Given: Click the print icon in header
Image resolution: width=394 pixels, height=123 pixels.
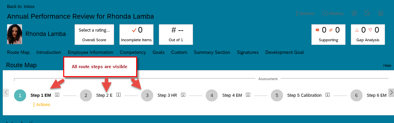Looking at the screenshot, I should coord(354,14).
